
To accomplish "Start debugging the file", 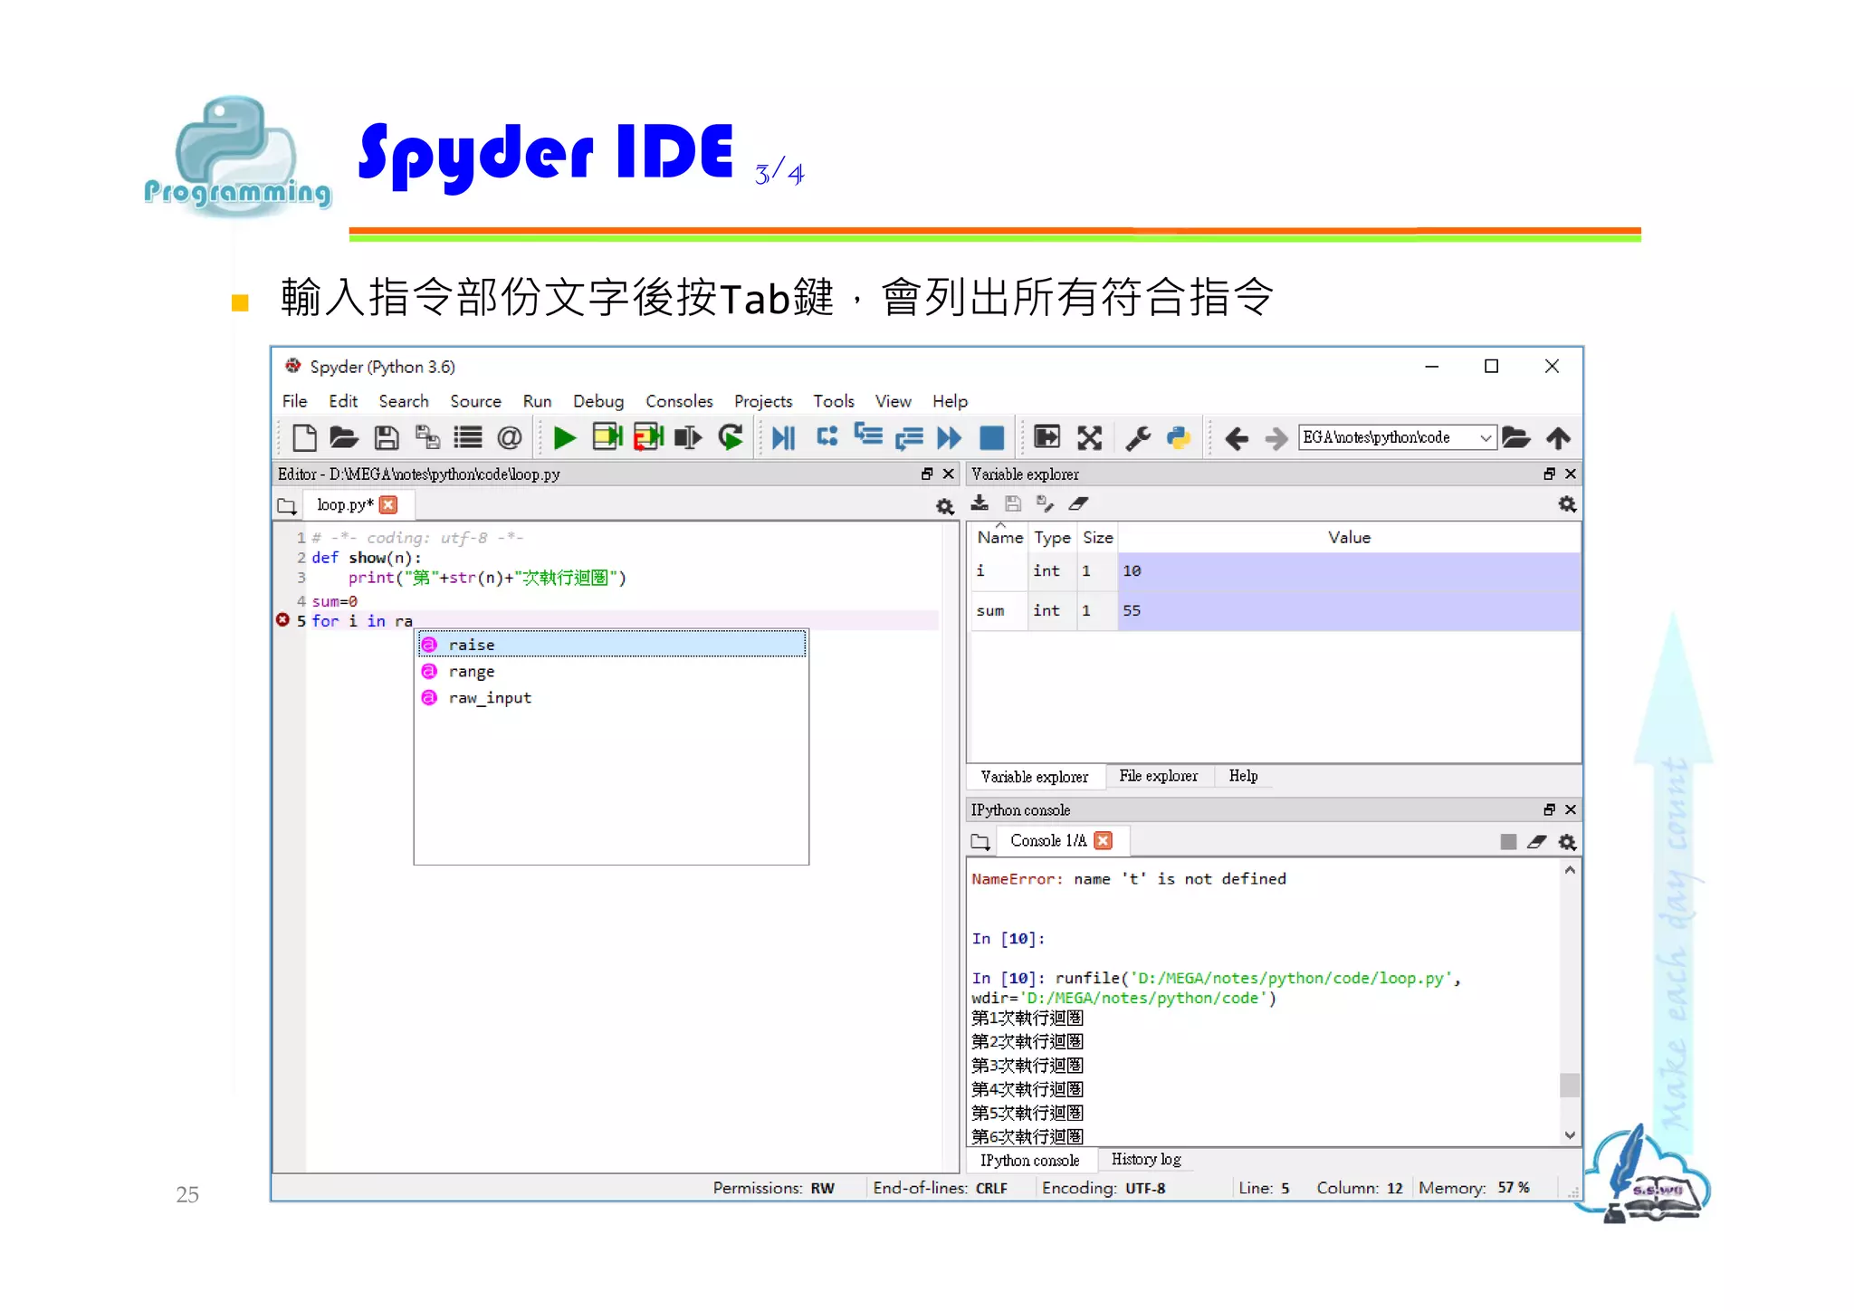I will tap(784, 438).
